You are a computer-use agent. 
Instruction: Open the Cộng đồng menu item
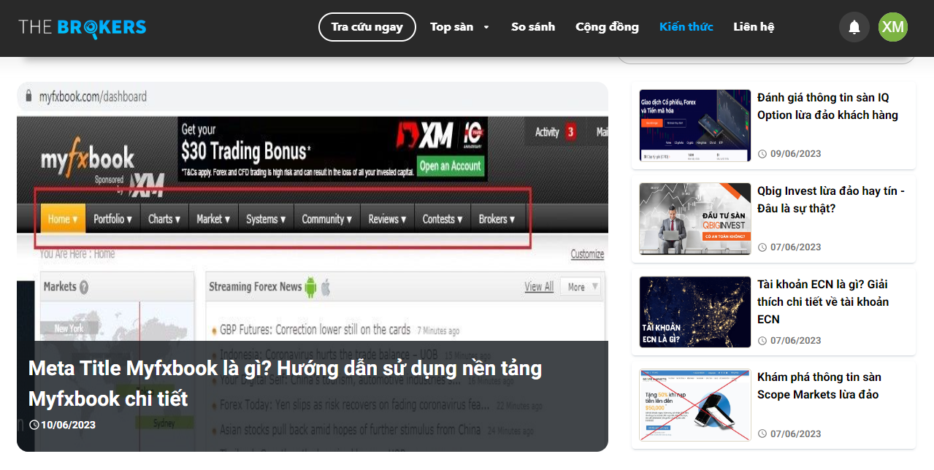pyautogui.click(x=607, y=27)
